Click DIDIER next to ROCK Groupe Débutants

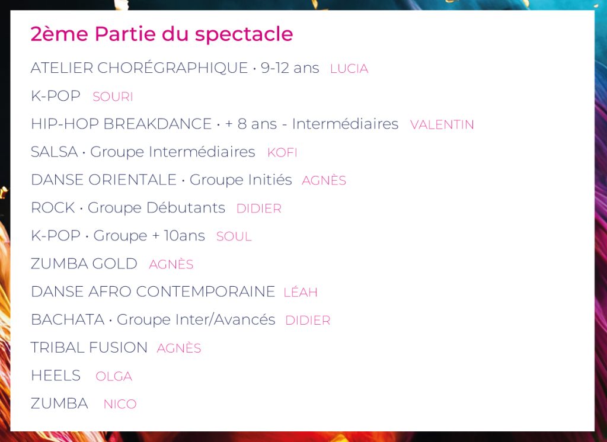(259, 209)
